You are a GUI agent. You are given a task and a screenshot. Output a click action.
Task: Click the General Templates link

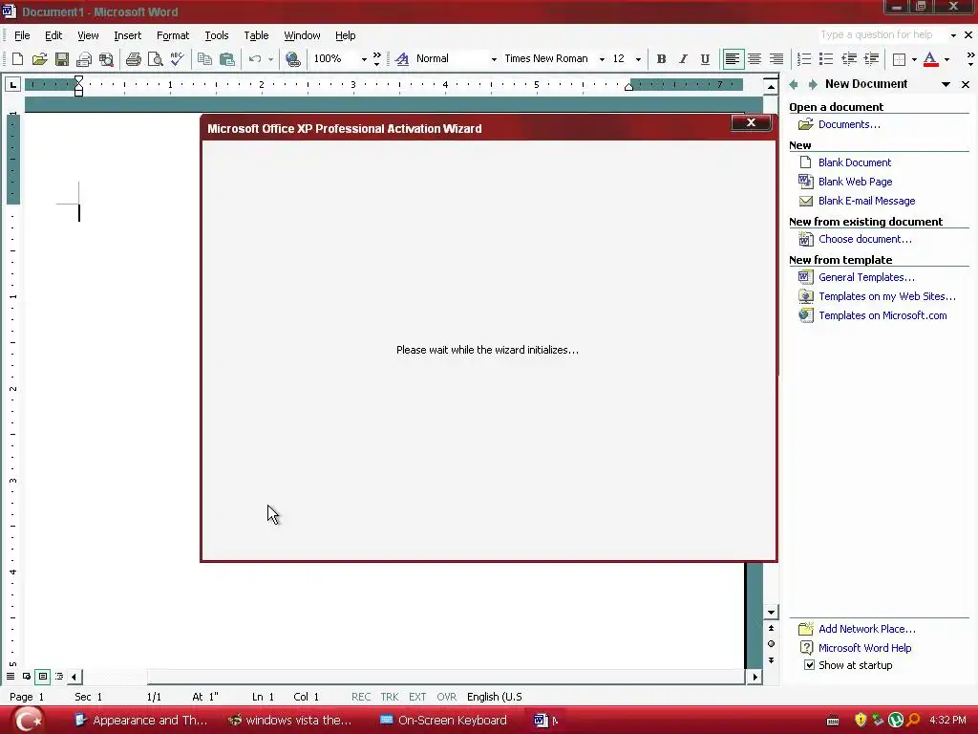tap(866, 277)
